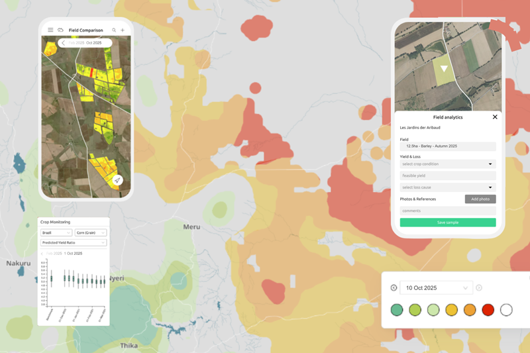This screenshot has height=353, width=530.
Task: Close the Field analytics panel
Action: click(x=495, y=117)
